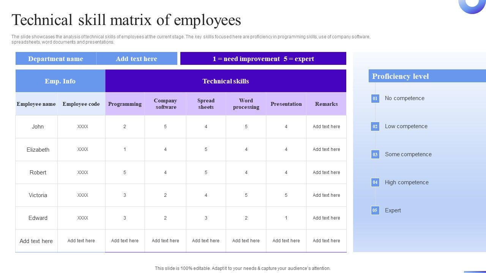Click the employee name 'Robert'
The height and width of the screenshot is (273, 486).
pyautogui.click(x=38, y=173)
